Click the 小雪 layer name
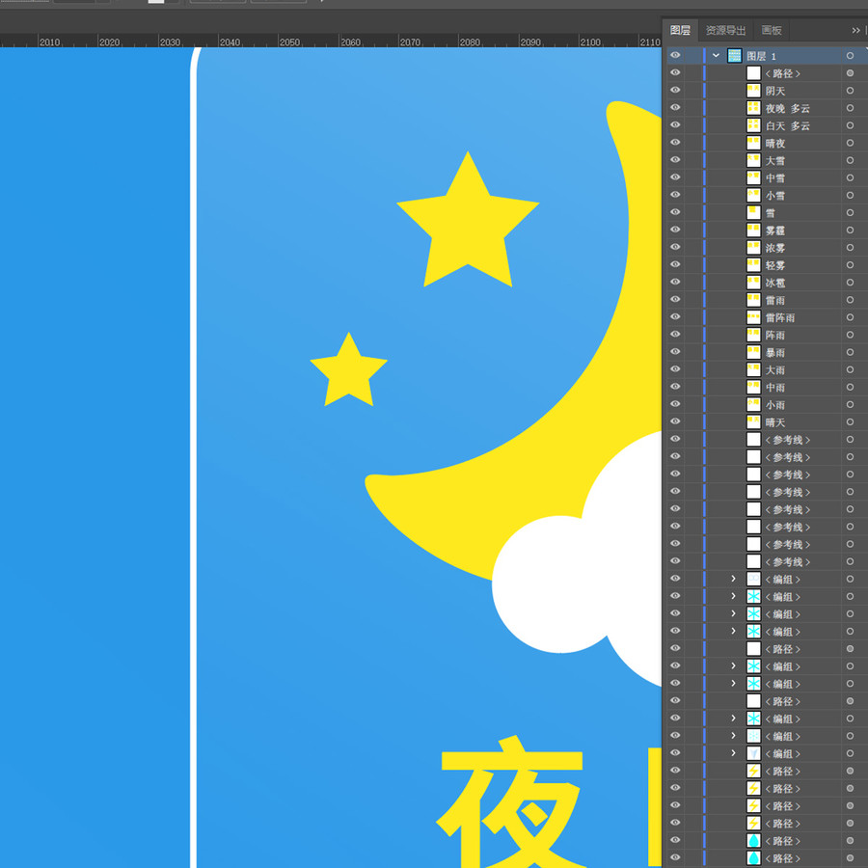 coord(775,196)
